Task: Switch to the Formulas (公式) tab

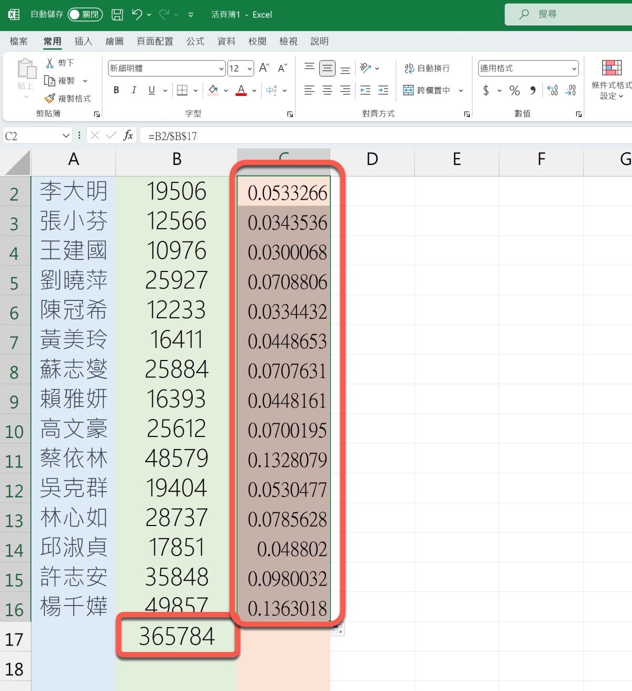Action: click(x=195, y=41)
